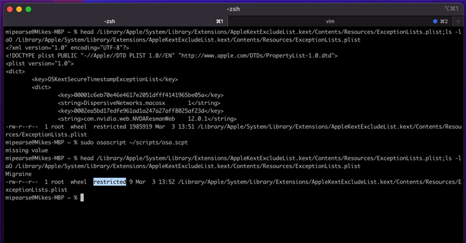Click the block cursor at the prompt

coord(82,198)
